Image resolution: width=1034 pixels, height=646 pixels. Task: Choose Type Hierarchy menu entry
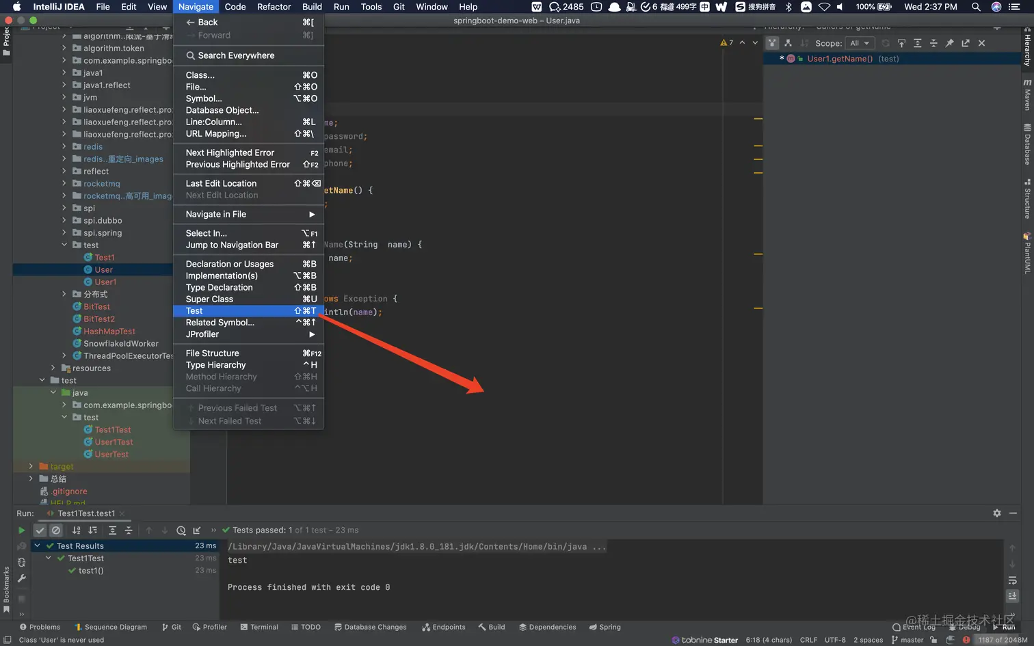249,365
